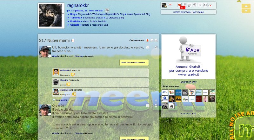The height and width of the screenshot is (140, 254).
Task: Click the small user avatar with home icon
Action: point(164,5)
